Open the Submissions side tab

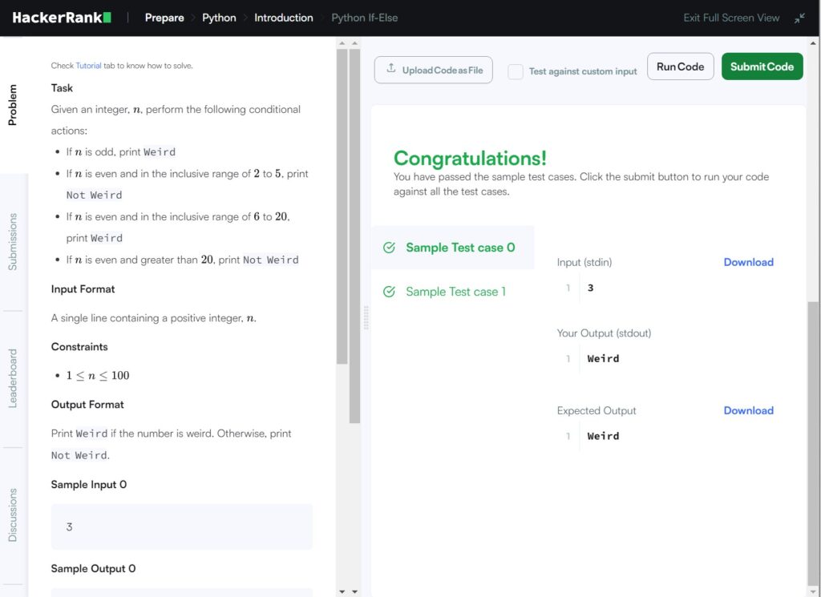point(13,241)
